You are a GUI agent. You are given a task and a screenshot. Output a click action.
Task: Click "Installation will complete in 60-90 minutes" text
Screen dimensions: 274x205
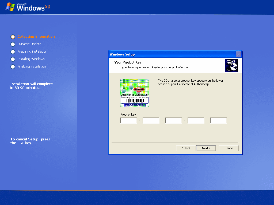click(32, 86)
